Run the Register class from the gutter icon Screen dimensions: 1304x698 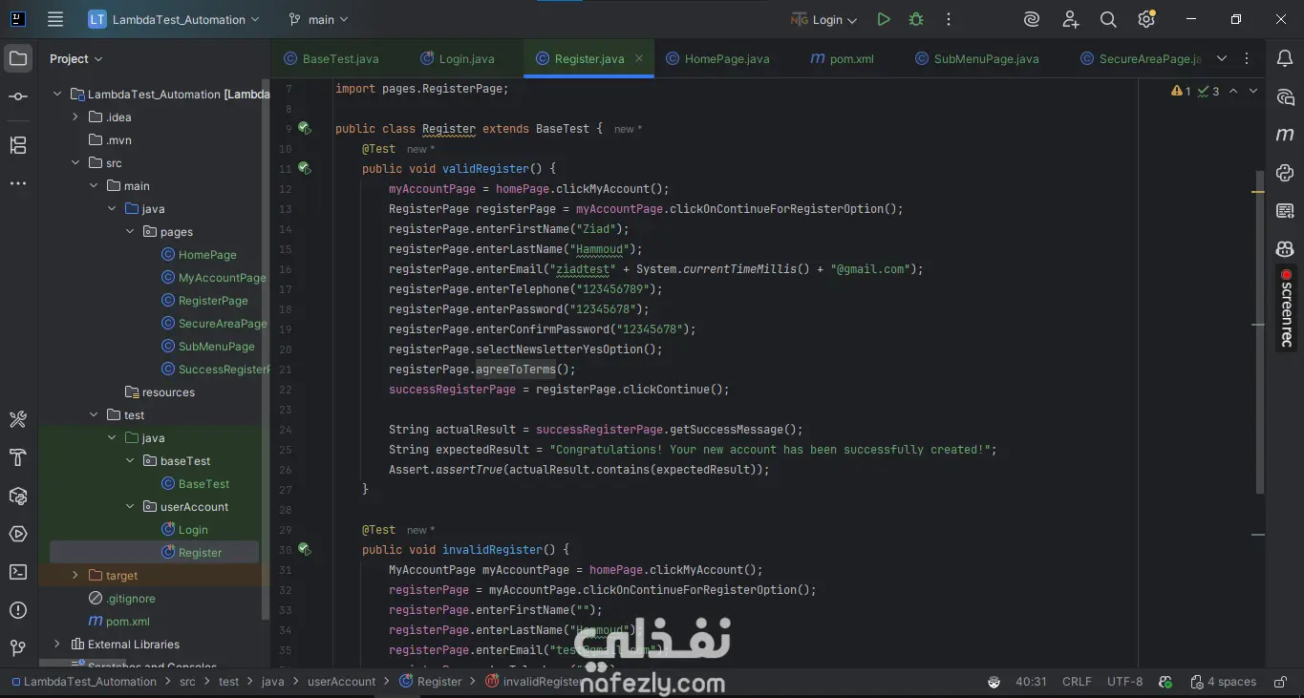[x=304, y=128]
